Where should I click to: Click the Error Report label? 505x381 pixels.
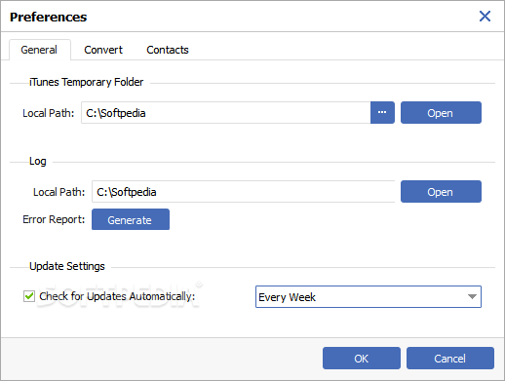pyautogui.click(x=54, y=219)
